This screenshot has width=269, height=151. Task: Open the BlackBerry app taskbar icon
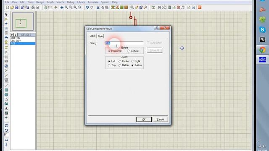point(262,40)
